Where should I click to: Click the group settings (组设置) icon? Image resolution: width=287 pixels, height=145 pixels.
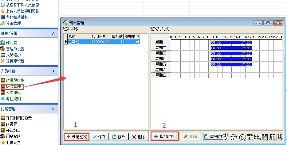click(x=3, y=124)
